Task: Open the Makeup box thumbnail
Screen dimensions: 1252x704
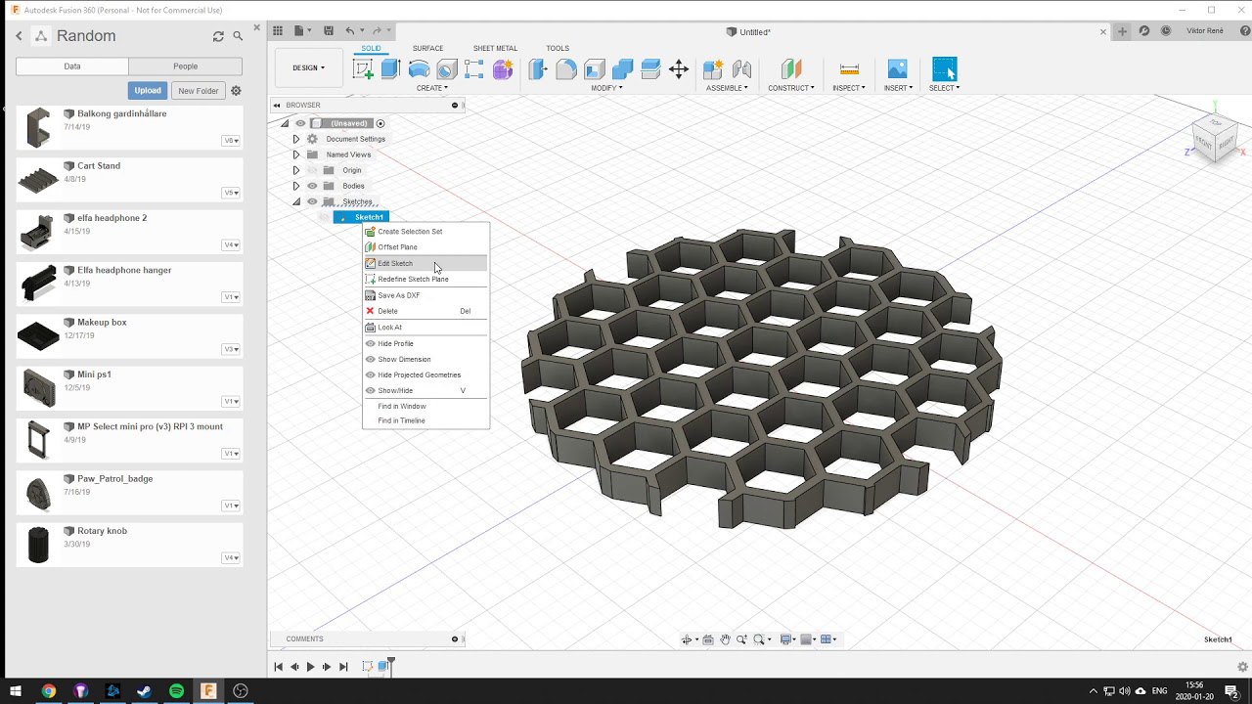Action: pos(38,336)
